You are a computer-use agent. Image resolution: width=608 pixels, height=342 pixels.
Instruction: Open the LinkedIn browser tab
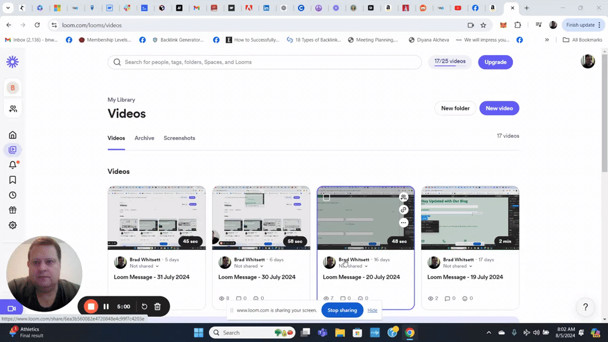click(x=267, y=8)
